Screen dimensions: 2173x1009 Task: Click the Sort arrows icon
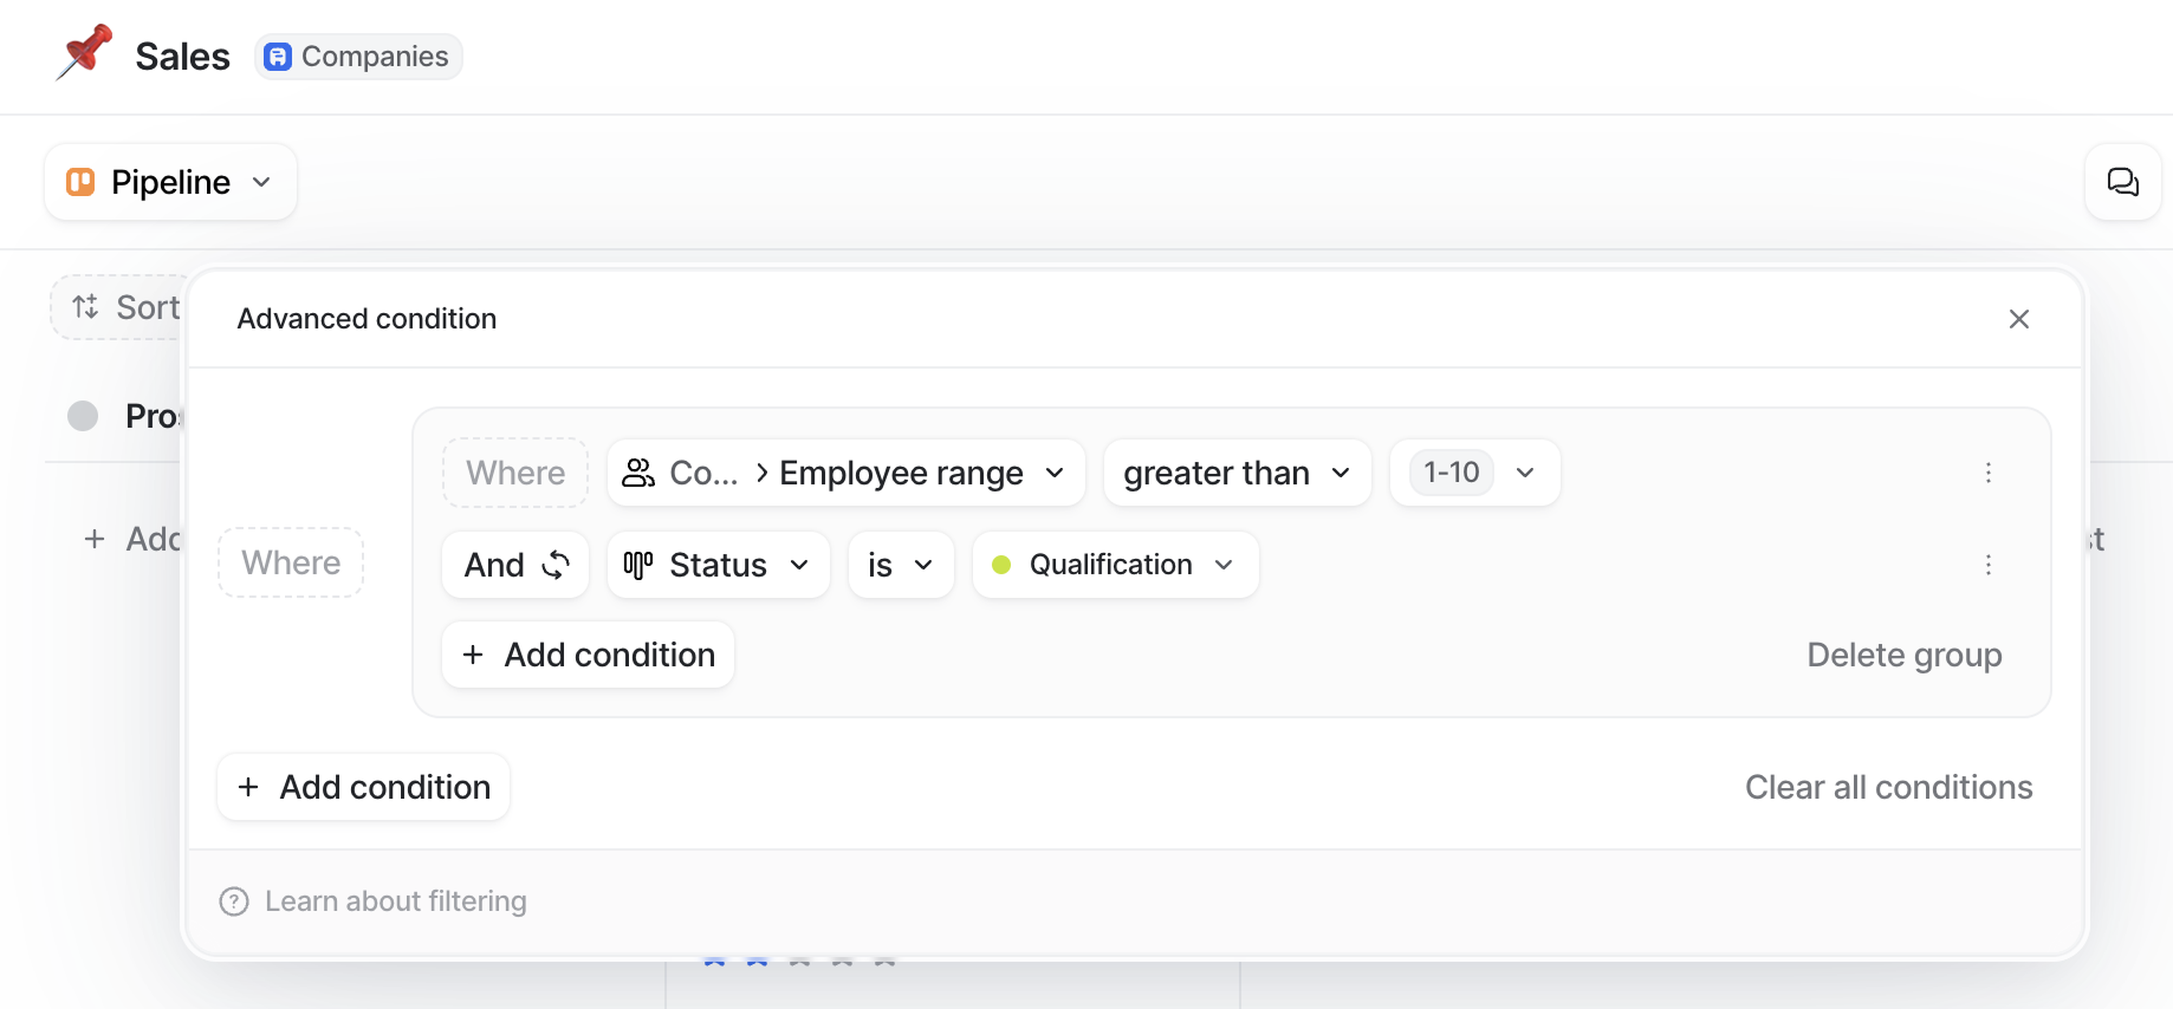click(85, 307)
